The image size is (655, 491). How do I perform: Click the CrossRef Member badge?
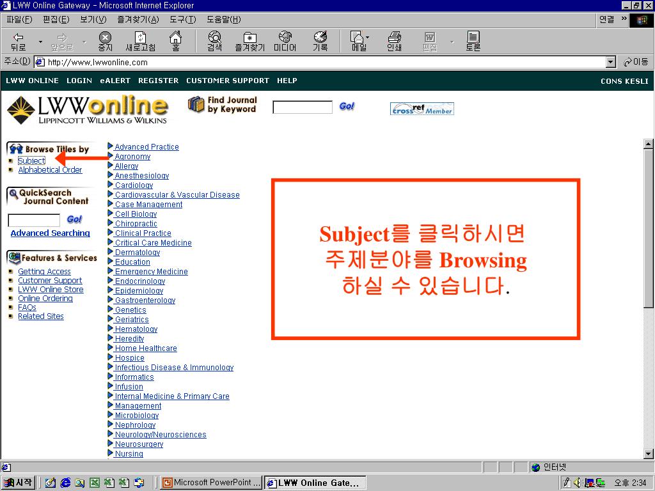click(x=422, y=109)
